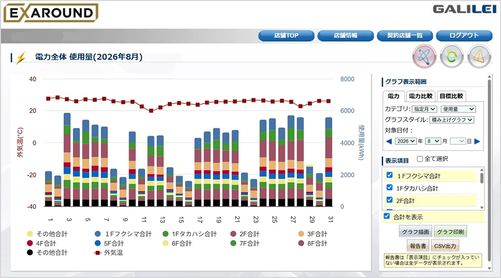
Task: Open the 店舗TOP menu
Action: (286, 36)
